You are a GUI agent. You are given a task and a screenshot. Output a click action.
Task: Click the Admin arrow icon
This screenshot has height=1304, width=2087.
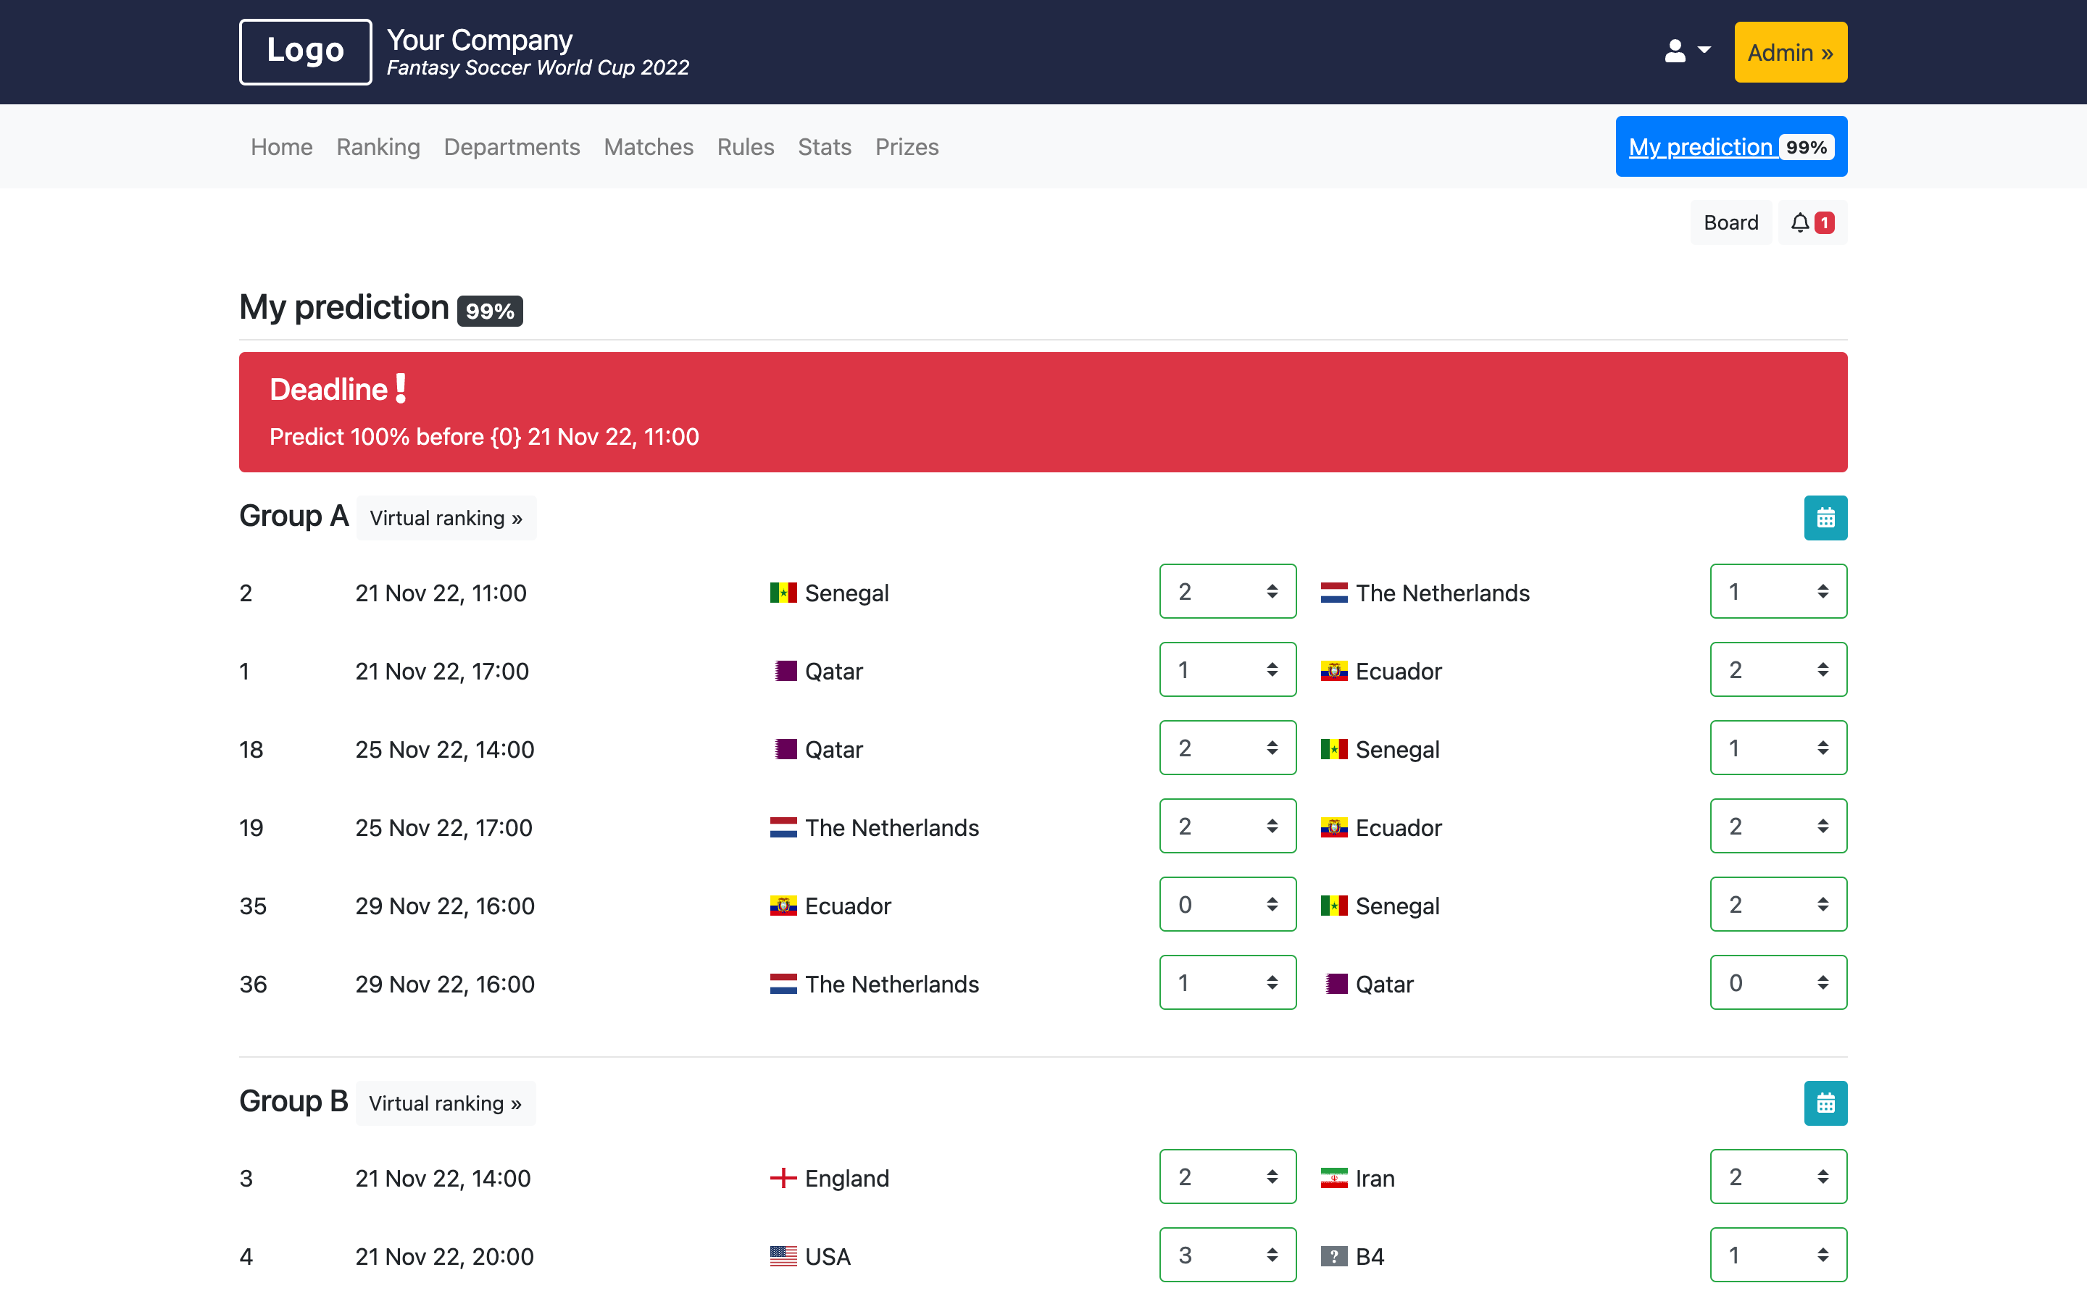[1824, 53]
